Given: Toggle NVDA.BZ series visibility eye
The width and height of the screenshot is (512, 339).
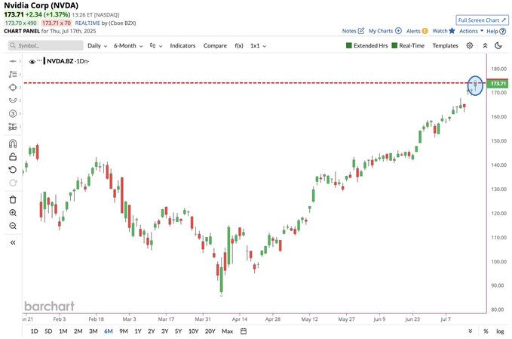Looking at the screenshot, I should (32, 61).
